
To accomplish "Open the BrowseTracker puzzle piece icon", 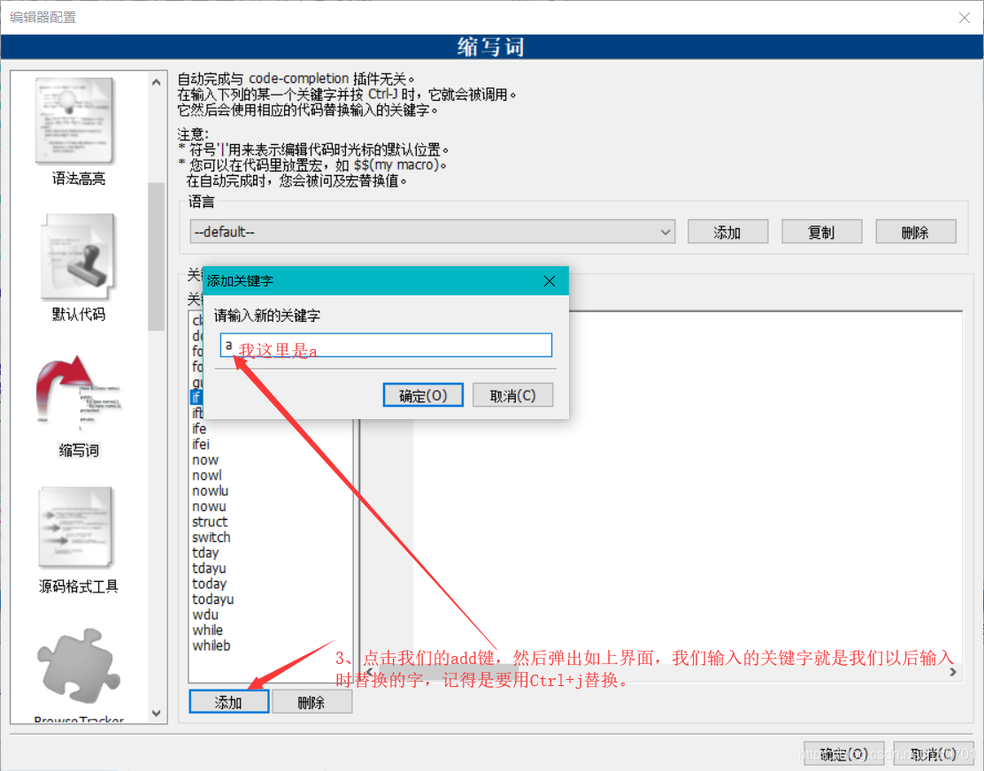I will coord(79,665).
